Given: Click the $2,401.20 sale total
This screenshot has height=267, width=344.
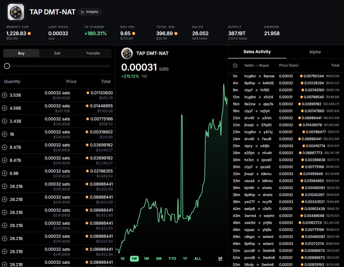Looking at the screenshot, I should [x=332, y=223].
